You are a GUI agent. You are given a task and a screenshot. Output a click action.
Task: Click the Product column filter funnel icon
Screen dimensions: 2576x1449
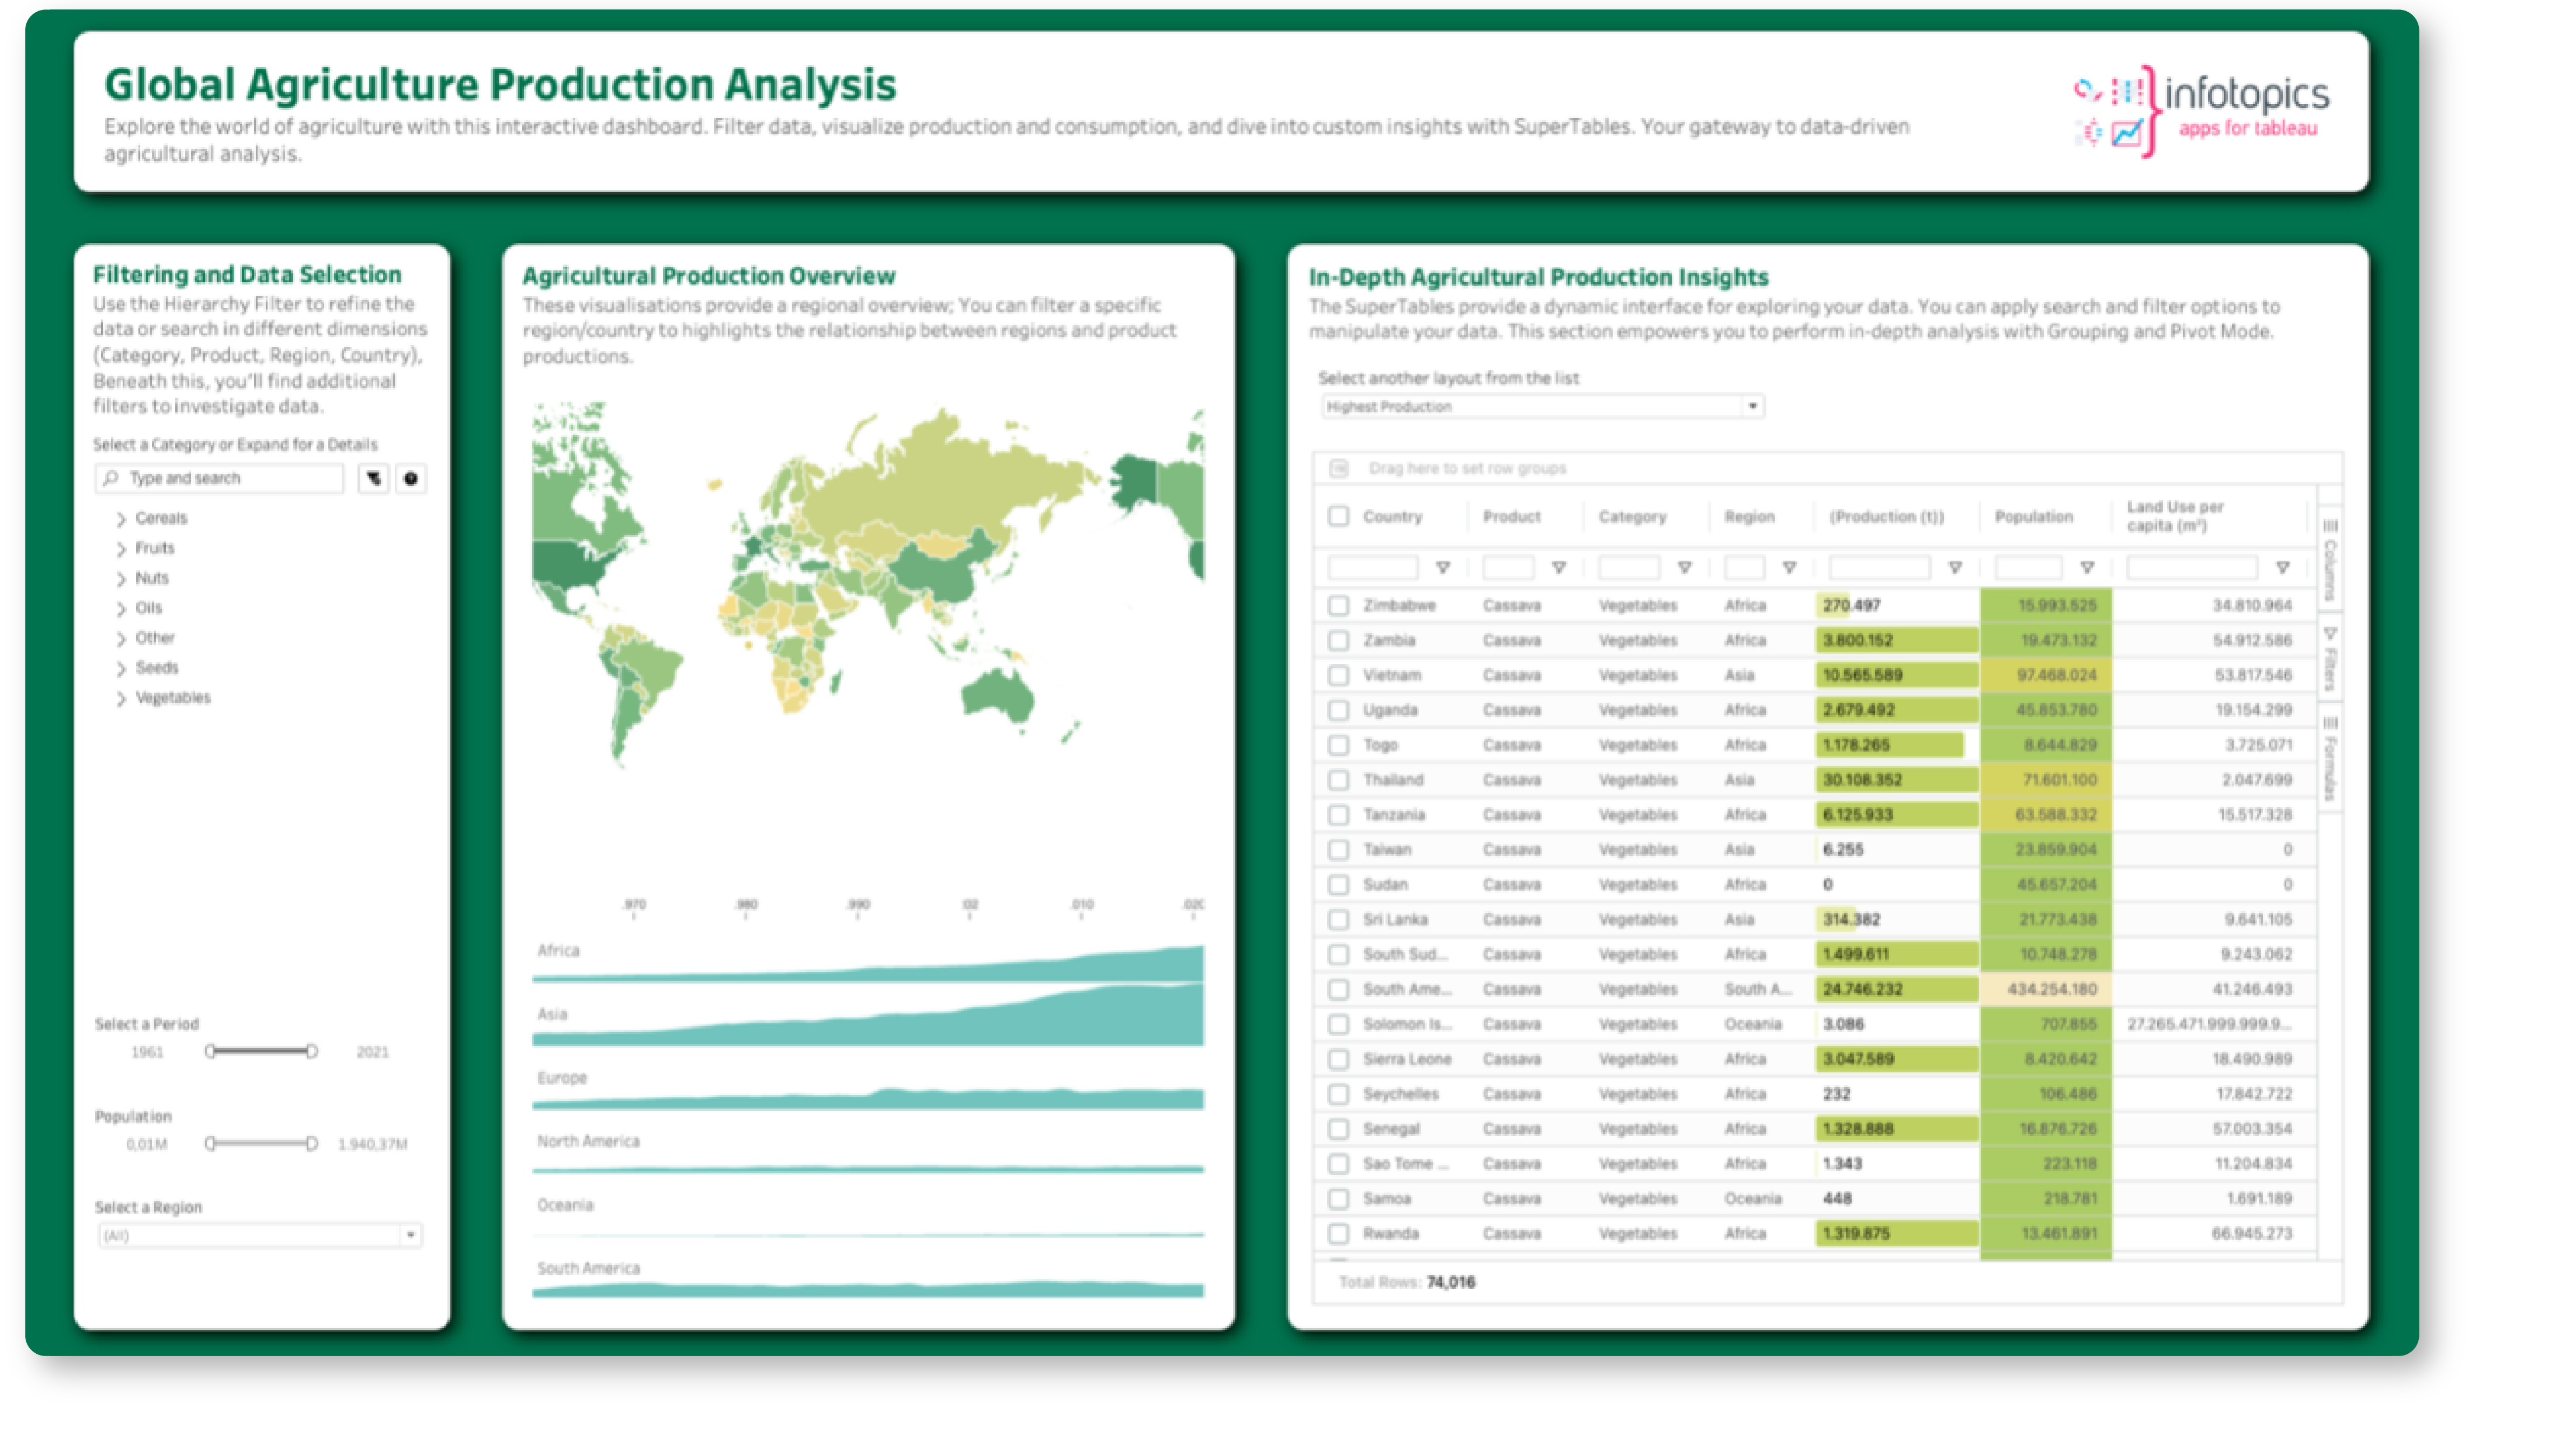click(x=1558, y=568)
